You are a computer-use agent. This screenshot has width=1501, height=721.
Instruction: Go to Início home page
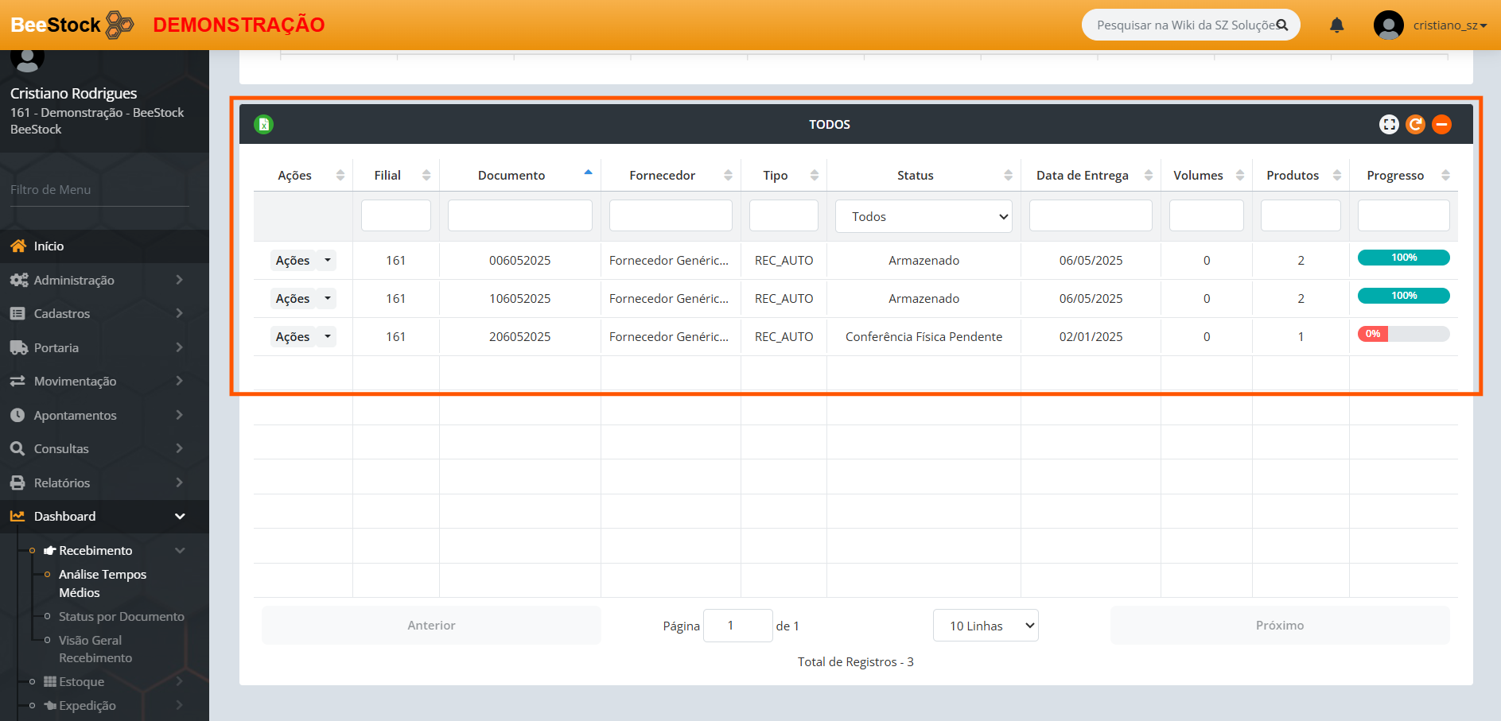pyautogui.click(x=49, y=246)
